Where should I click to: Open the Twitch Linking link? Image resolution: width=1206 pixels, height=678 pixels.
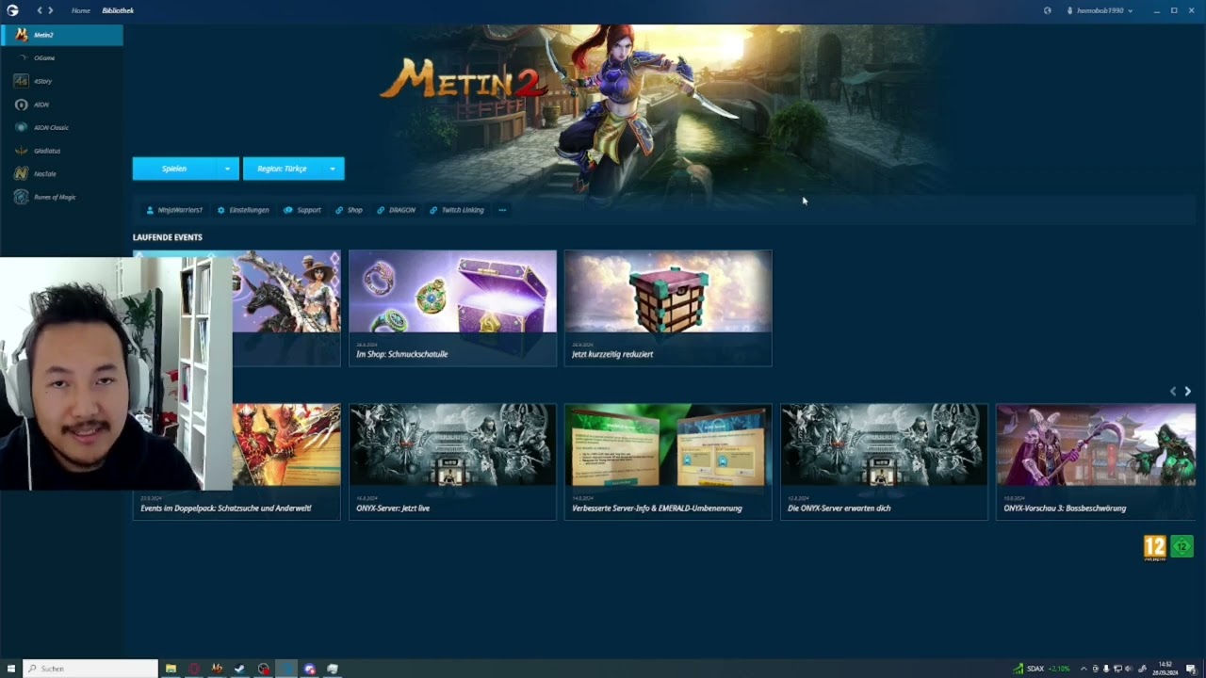coord(457,210)
